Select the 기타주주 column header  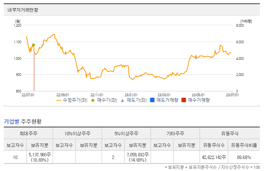point(175,133)
